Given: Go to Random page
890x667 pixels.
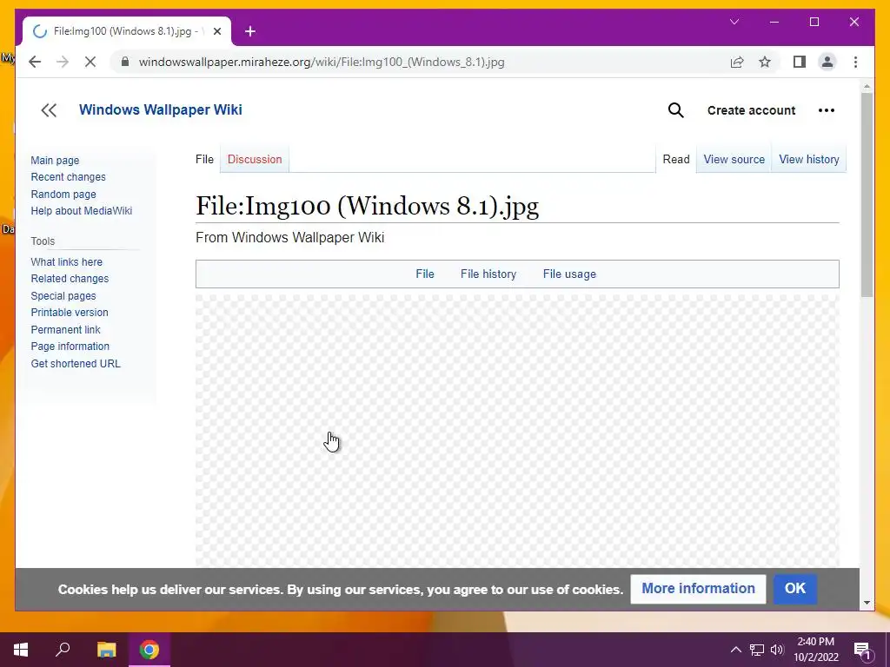Looking at the screenshot, I should coord(63,194).
